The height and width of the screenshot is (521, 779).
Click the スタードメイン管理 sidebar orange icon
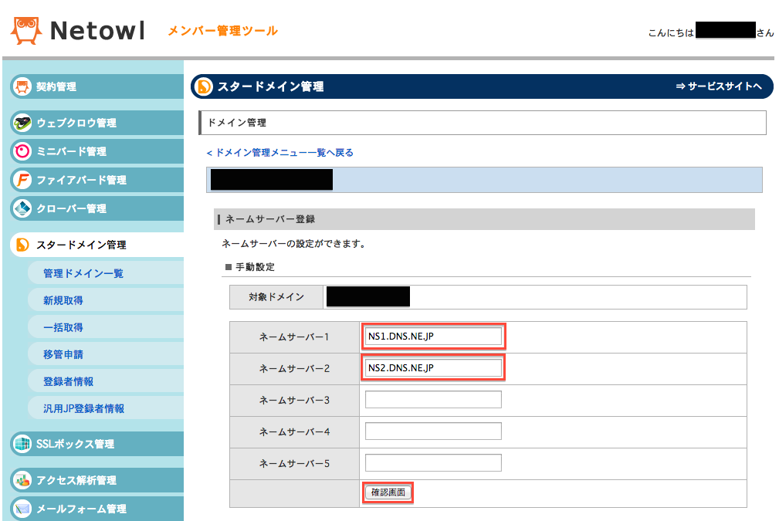[22, 245]
